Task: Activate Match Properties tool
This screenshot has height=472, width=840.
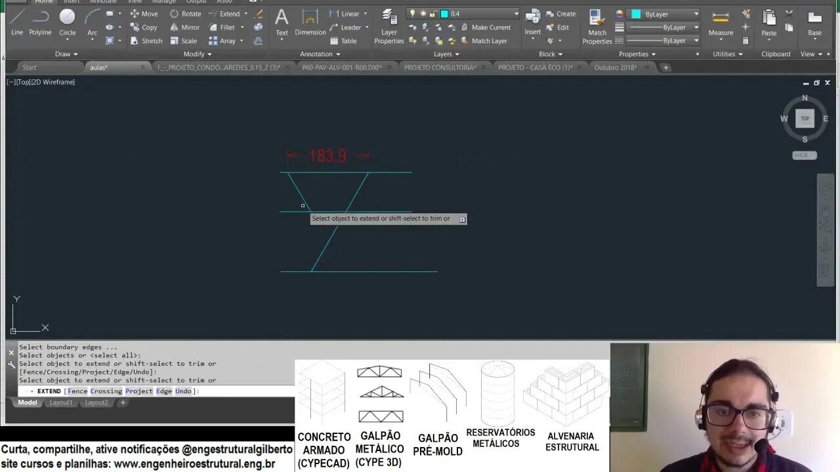Action: pyautogui.click(x=597, y=27)
